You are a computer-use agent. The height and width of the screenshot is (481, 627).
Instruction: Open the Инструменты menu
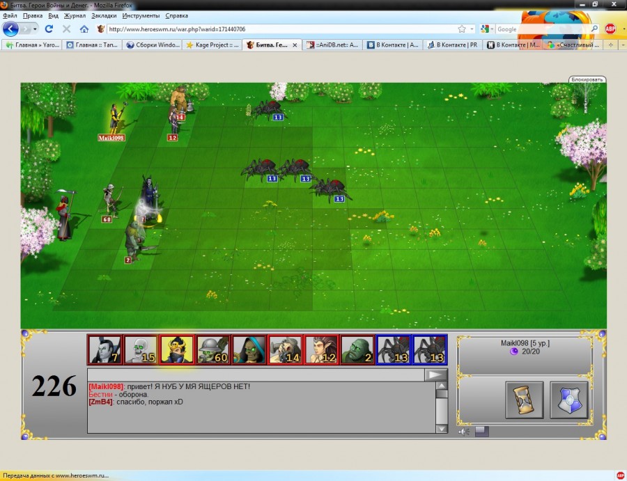pyautogui.click(x=141, y=15)
